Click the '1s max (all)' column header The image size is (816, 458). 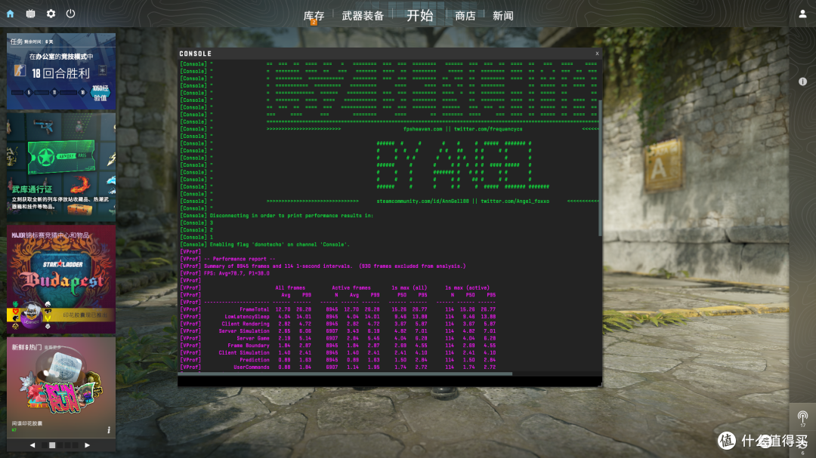coord(409,287)
